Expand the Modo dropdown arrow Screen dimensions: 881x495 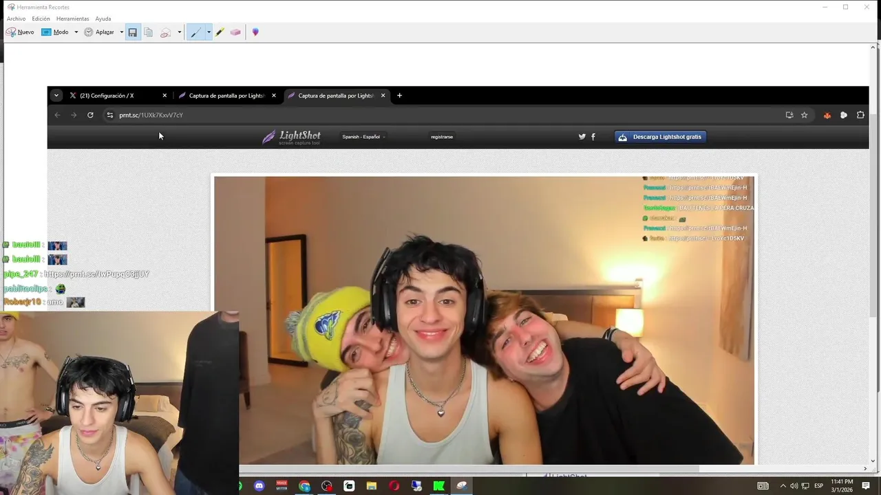click(x=76, y=32)
